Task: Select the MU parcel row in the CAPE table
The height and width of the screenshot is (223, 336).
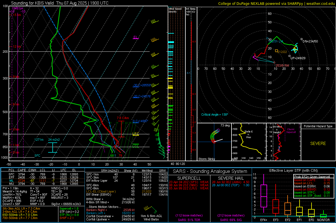Action: [x=43, y=184]
